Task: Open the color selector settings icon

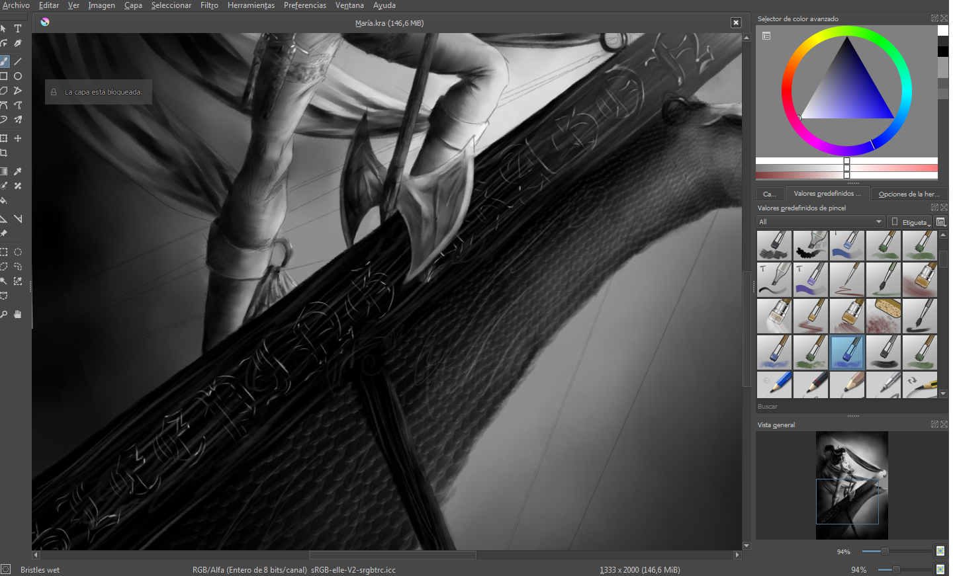Action: [766, 36]
